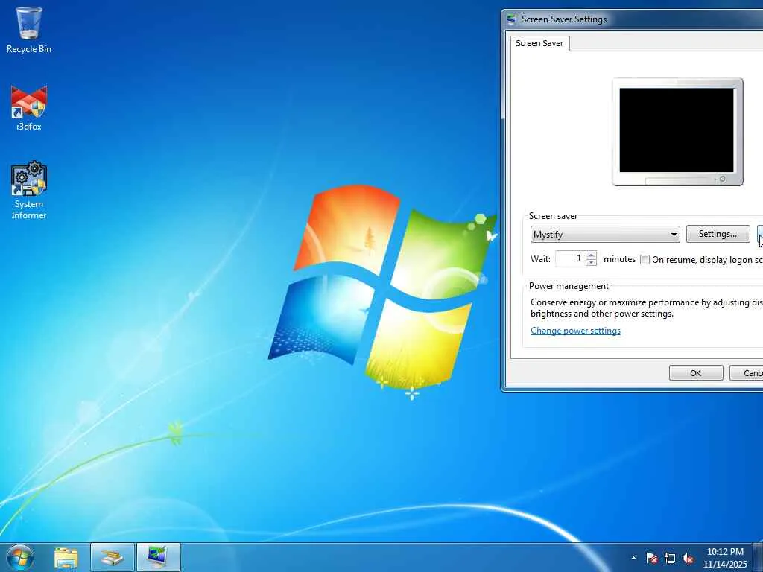
Task: Open Change power settings link
Action: coord(575,331)
